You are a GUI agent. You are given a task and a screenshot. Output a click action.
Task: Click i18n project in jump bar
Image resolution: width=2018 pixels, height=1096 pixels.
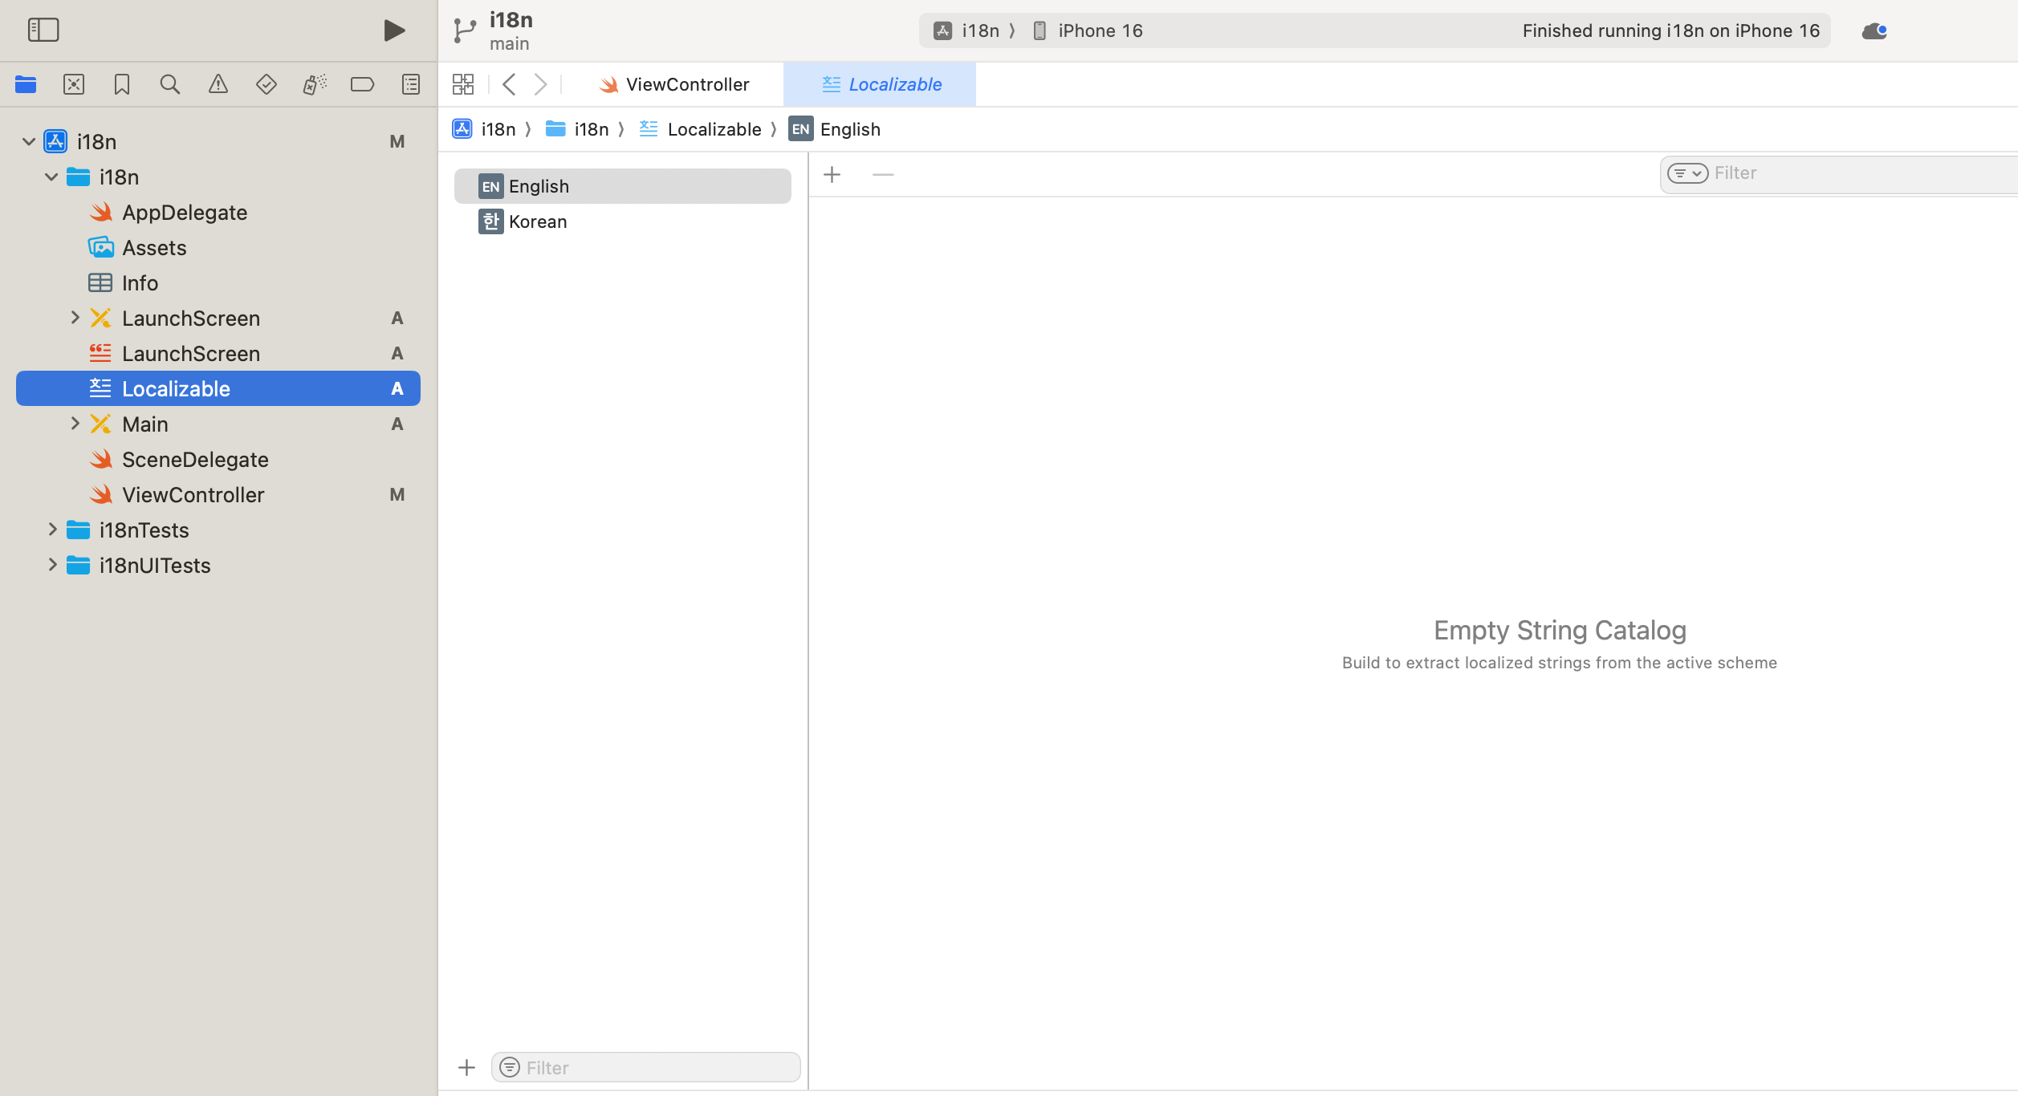click(484, 129)
